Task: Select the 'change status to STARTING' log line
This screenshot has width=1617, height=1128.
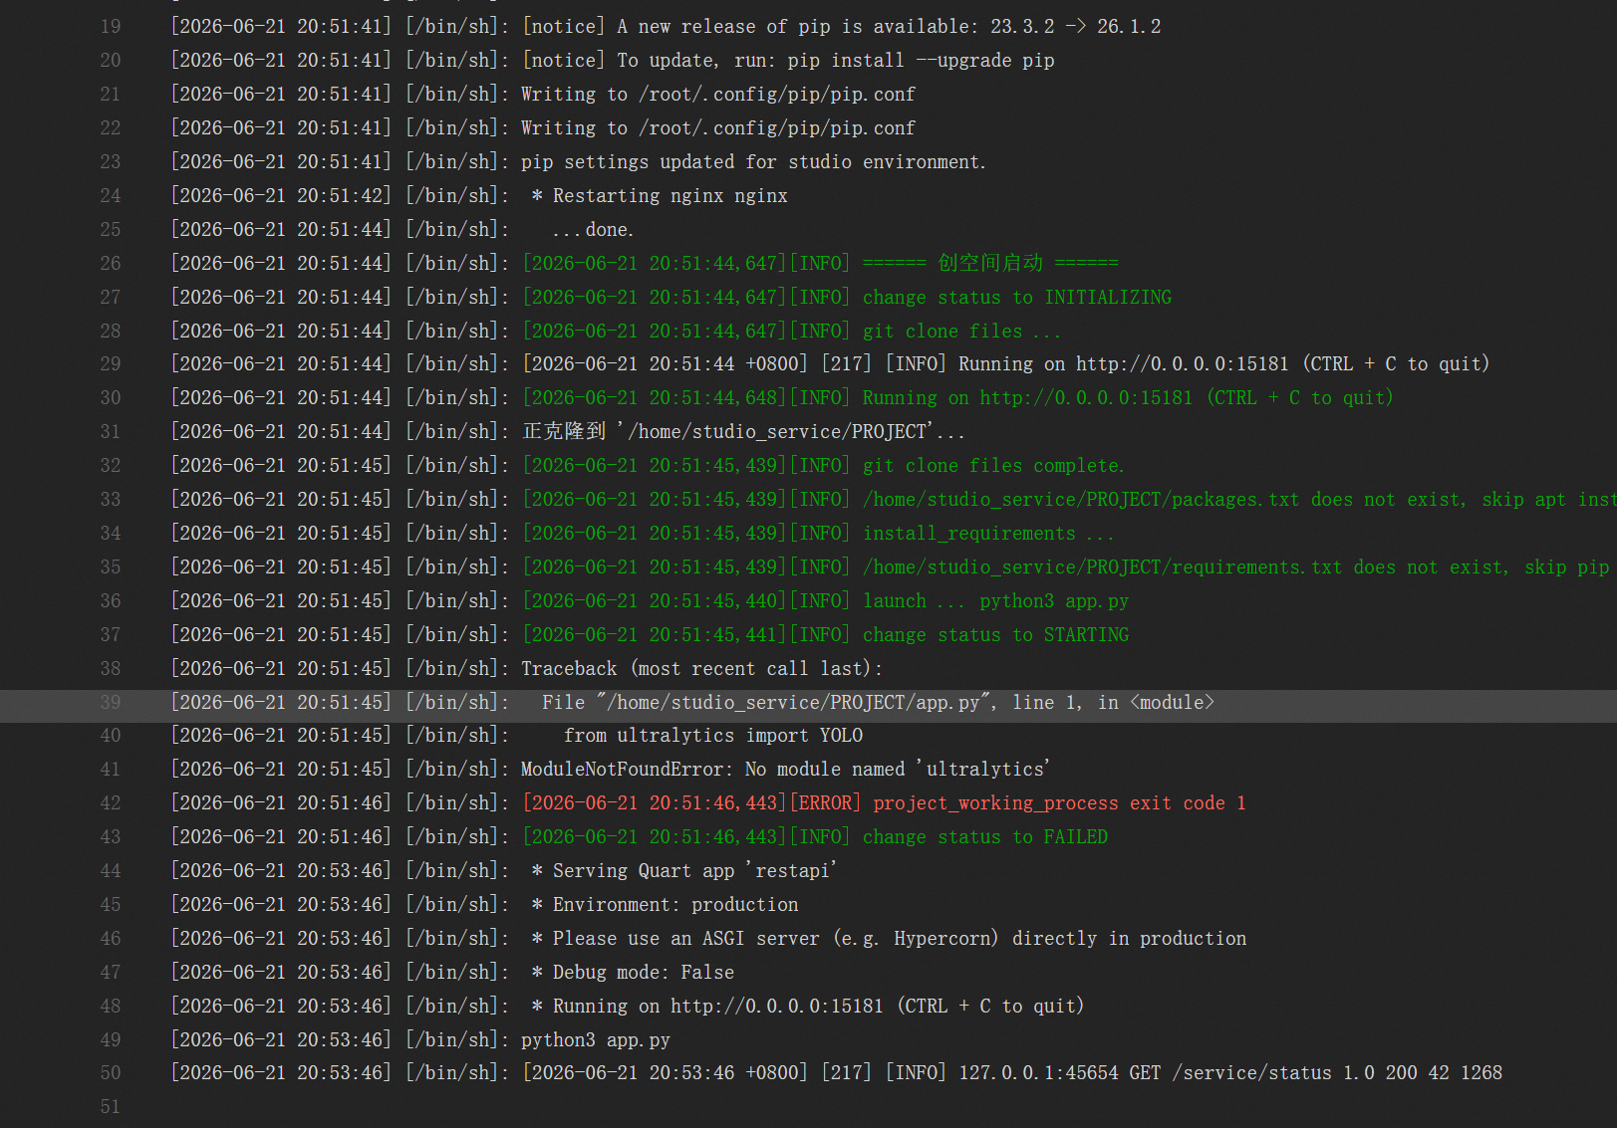Action: [650, 634]
